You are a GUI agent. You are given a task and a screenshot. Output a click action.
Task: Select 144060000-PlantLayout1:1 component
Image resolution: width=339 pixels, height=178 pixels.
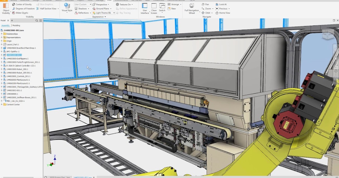tap(18, 80)
